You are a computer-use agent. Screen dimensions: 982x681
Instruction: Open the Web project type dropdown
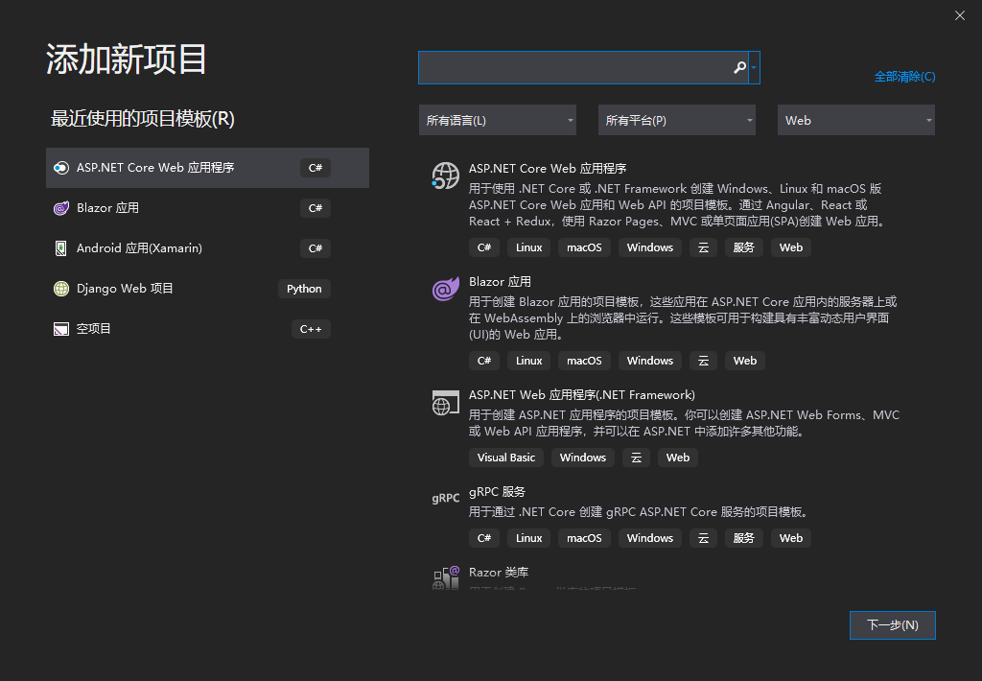tap(856, 120)
